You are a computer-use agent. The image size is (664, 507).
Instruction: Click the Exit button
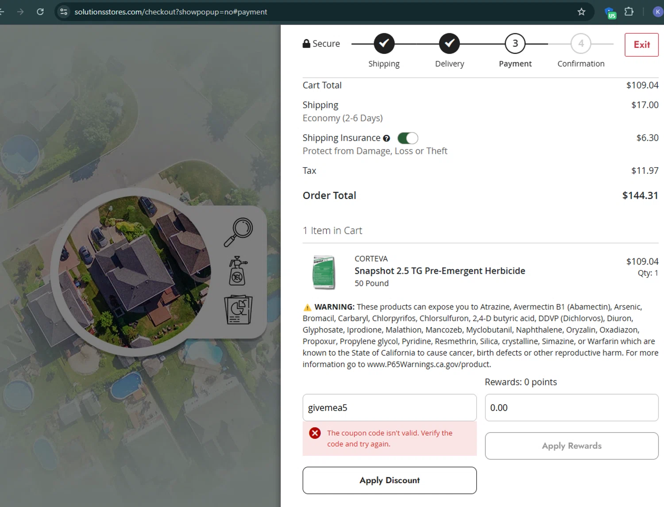[x=641, y=45]
